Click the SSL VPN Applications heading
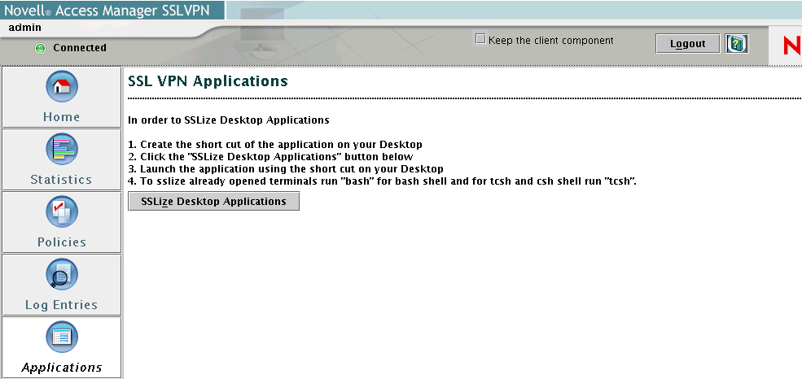Screen dimensions: 802x379 [208, 81]
